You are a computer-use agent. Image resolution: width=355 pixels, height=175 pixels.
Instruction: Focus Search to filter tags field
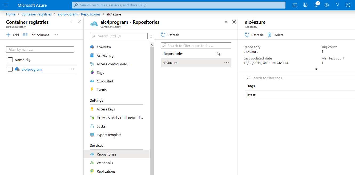tap(300, 78)
